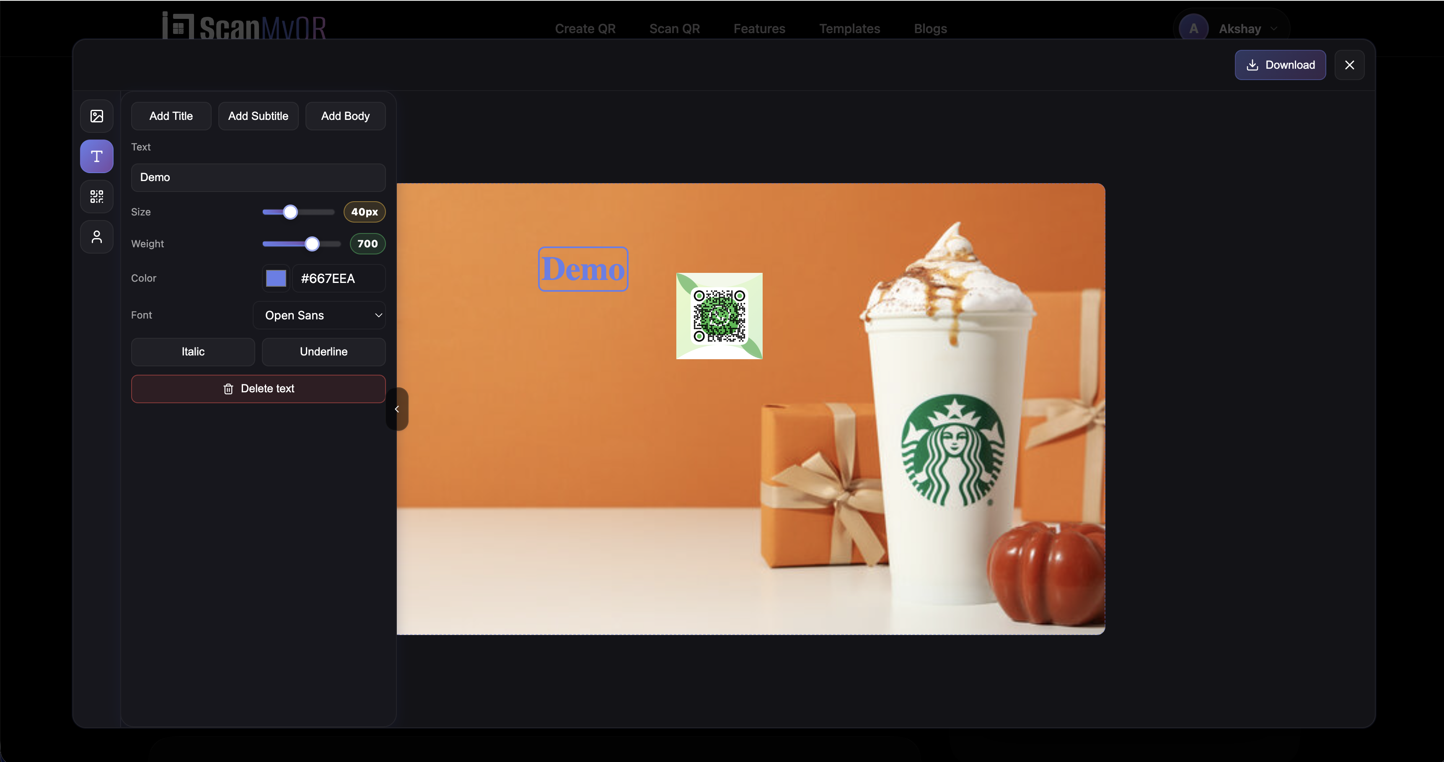Image resolution: width=1444 pixels, height=762 pixels.
Task: Expand the Akshay account menu
Action: 1273,29
